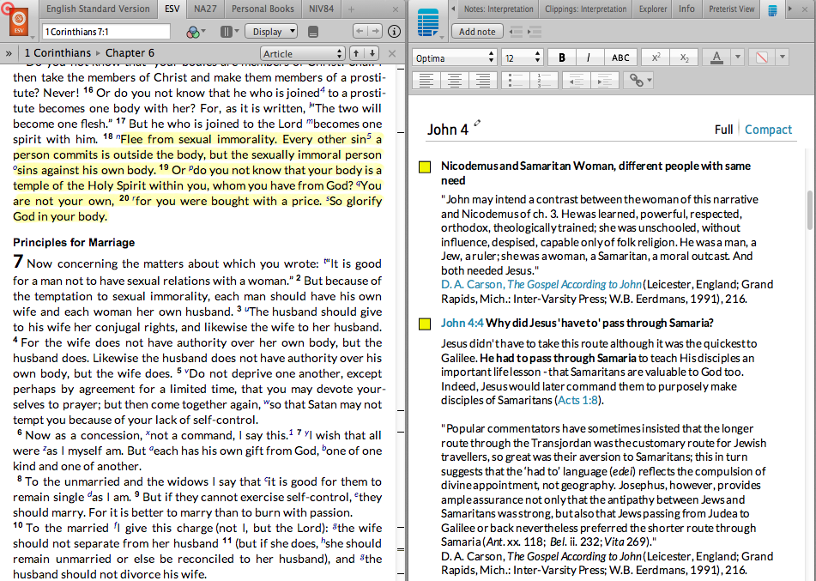Open the font color dropdown arrow
Viewport: 816px width, 581px height.
coord(737,57)
